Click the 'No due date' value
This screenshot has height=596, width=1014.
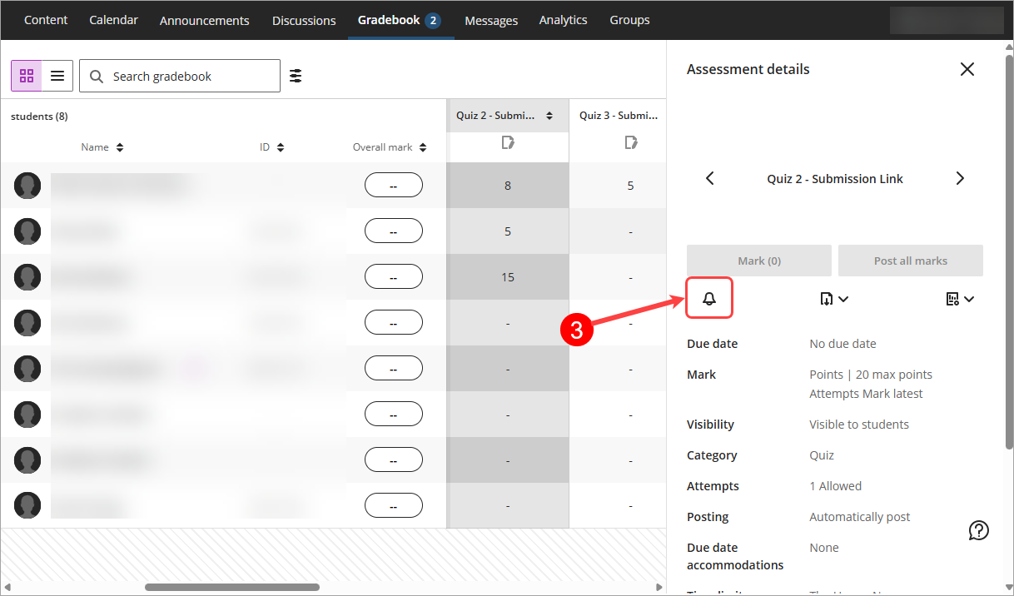click(x=843, y=344)
